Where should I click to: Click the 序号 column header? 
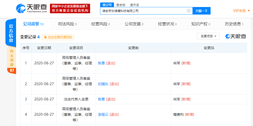(26, 48)
